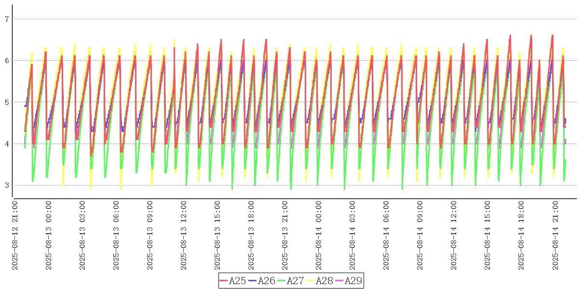Click the A25 legend label

coord(237,281)
